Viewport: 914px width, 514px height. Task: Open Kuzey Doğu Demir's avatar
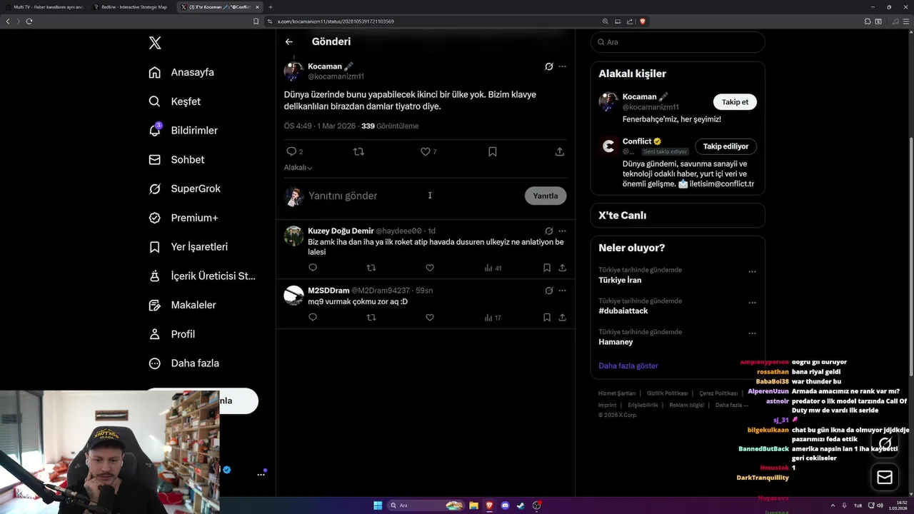pos(293,236)
